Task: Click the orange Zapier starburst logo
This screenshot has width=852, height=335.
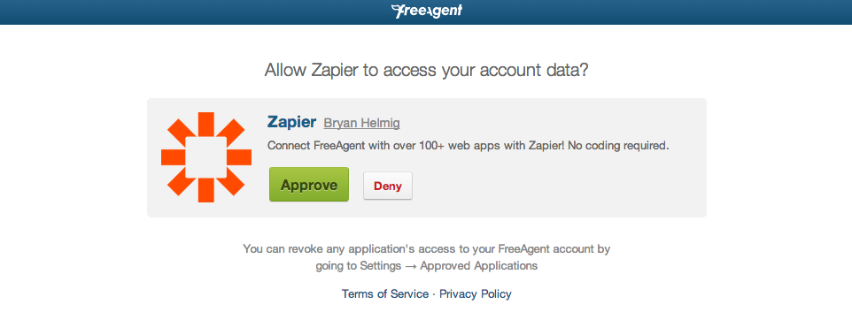Action: point(206,157)
